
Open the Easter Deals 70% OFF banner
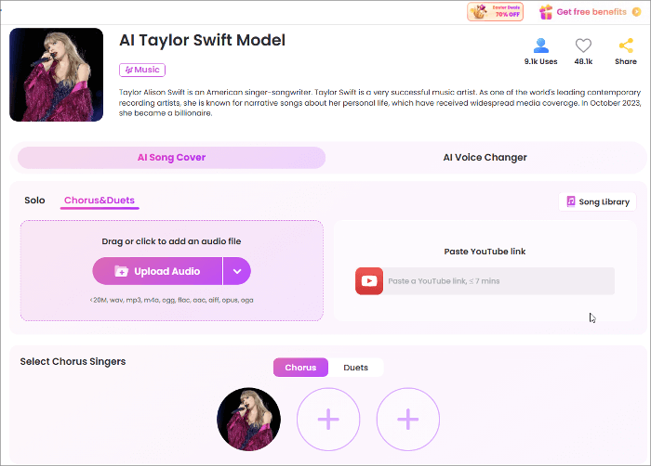[496, 12]
